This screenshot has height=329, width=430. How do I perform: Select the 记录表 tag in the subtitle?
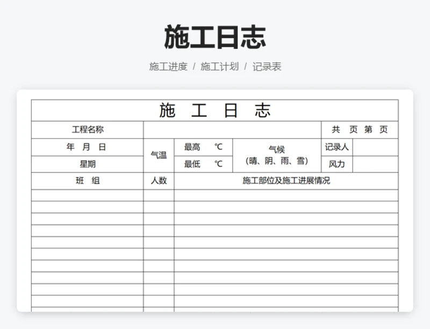[267, 67]
